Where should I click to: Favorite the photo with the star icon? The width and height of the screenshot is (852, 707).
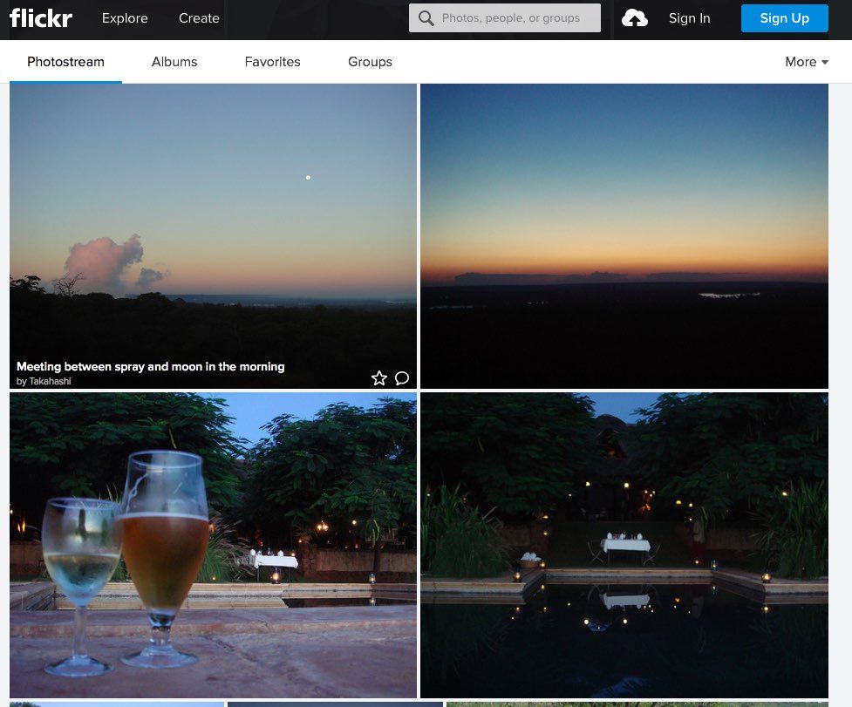tap(379, 378)
